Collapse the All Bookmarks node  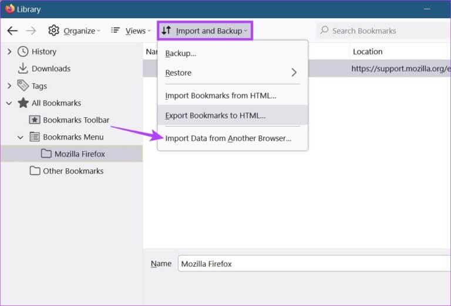pyautogui.click(x=9, y=103)
